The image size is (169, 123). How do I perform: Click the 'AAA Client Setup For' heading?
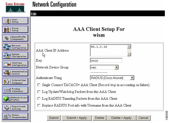99,29
